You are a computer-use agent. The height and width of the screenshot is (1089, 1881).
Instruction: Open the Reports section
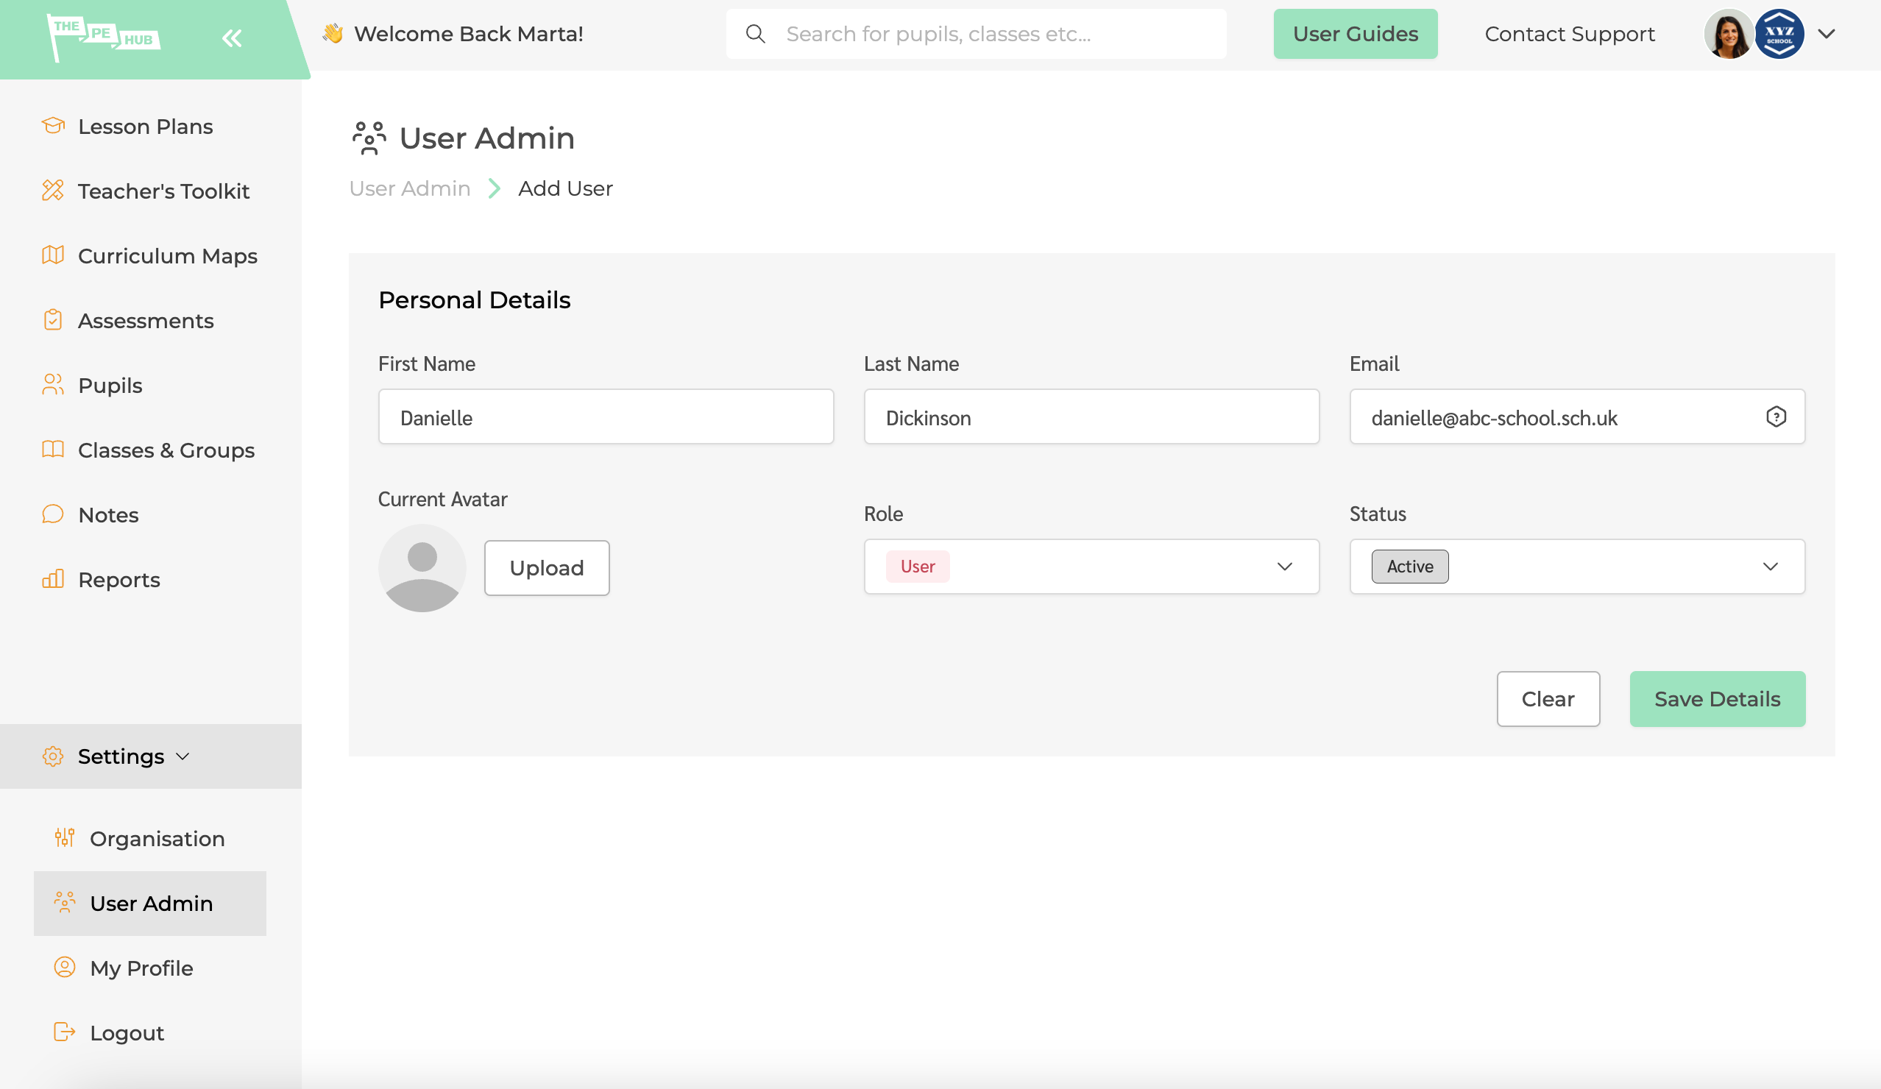coord(118,579)
